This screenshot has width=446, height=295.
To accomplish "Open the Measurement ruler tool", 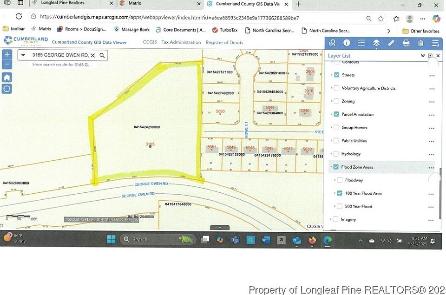I will (x=391, y=43).
